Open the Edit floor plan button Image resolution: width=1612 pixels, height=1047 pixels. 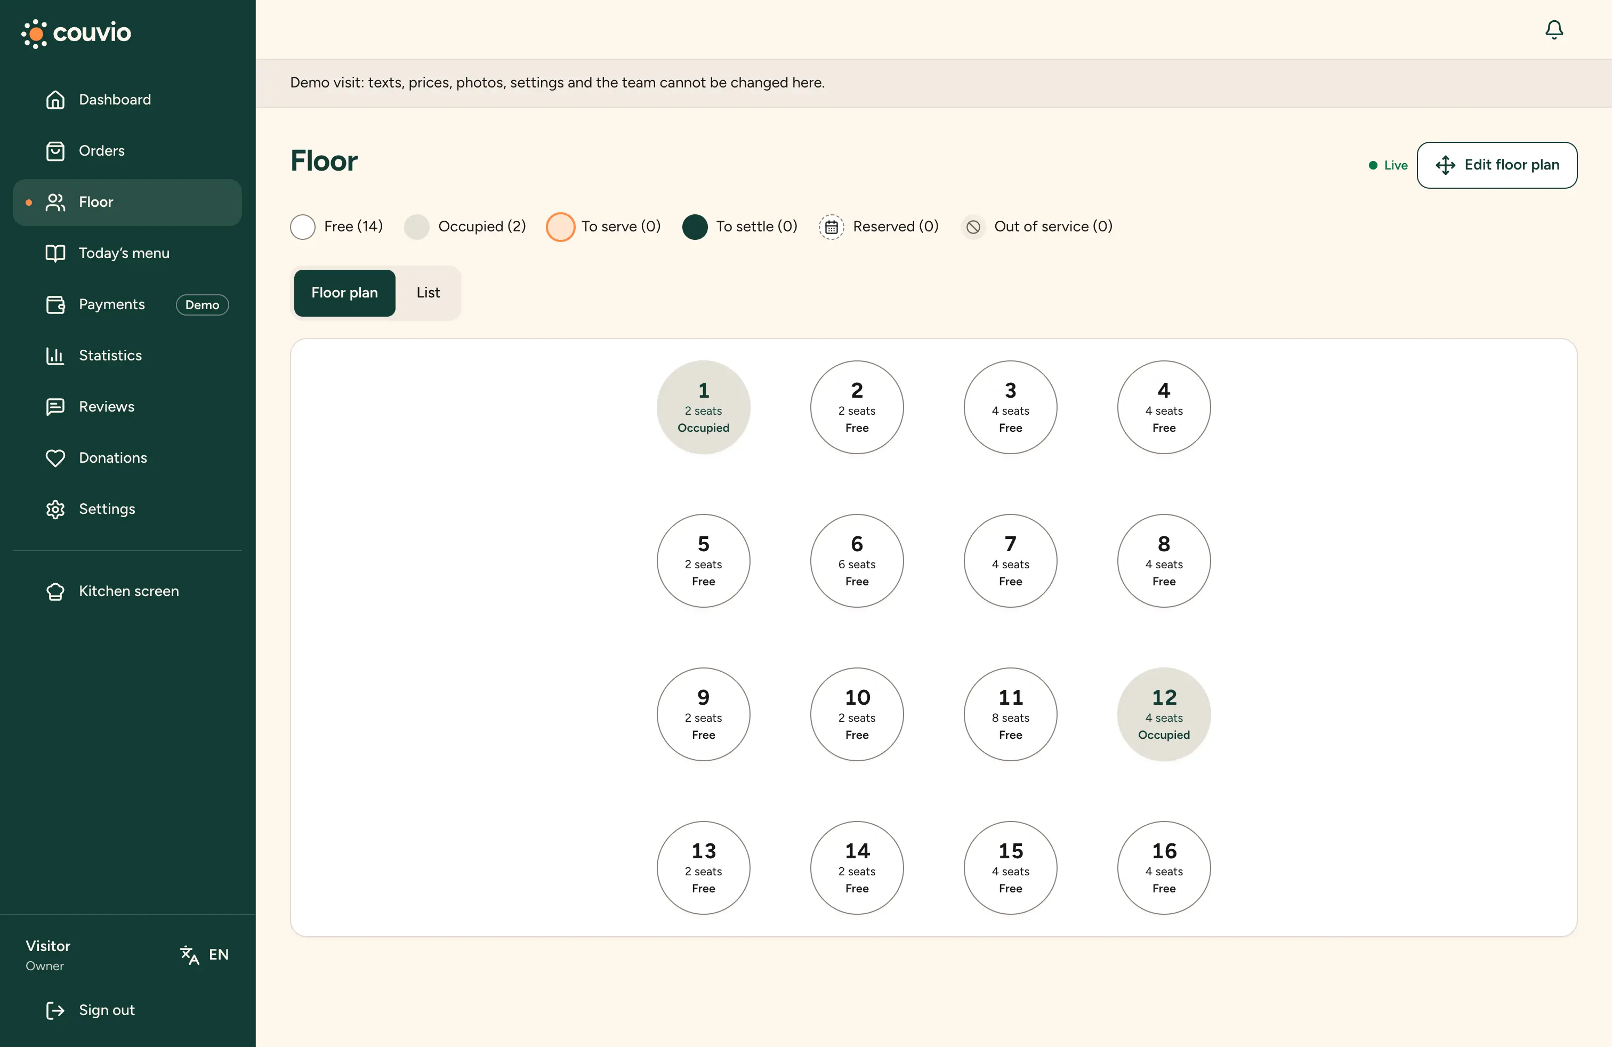[1497, 165]
